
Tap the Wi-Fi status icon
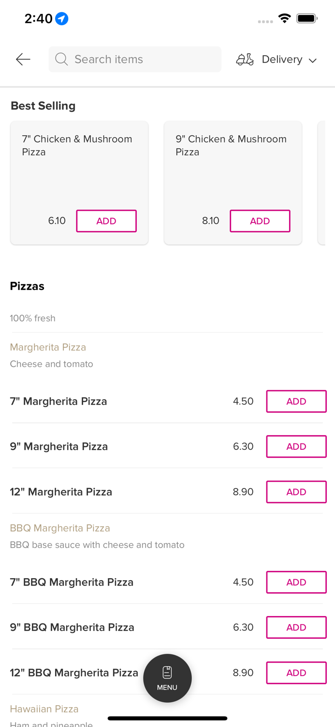pos(284,17)
